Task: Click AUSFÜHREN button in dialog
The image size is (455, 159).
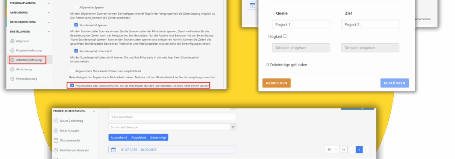Action: (394, 83)
